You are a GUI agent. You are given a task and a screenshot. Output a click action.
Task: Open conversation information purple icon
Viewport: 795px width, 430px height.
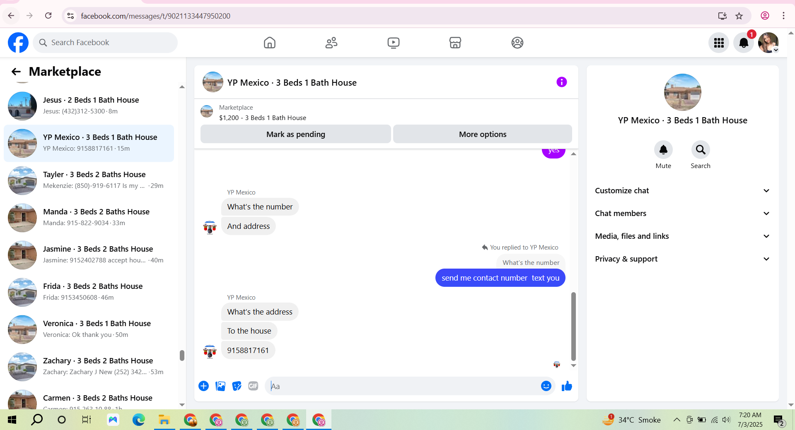(561, 82)
